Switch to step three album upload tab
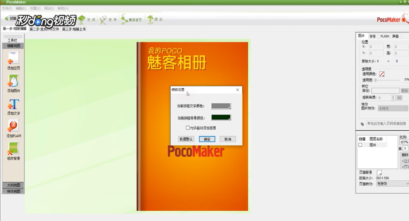 (x=74, y=29)
